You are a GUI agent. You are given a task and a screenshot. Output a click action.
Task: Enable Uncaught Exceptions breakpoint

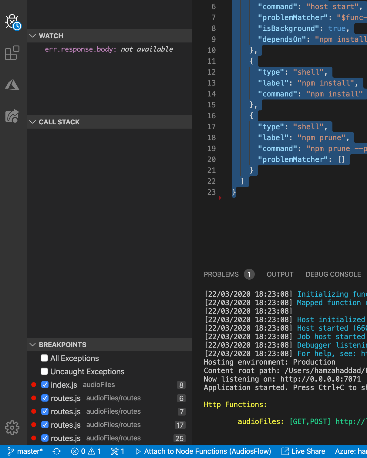[x=44, y=372]
